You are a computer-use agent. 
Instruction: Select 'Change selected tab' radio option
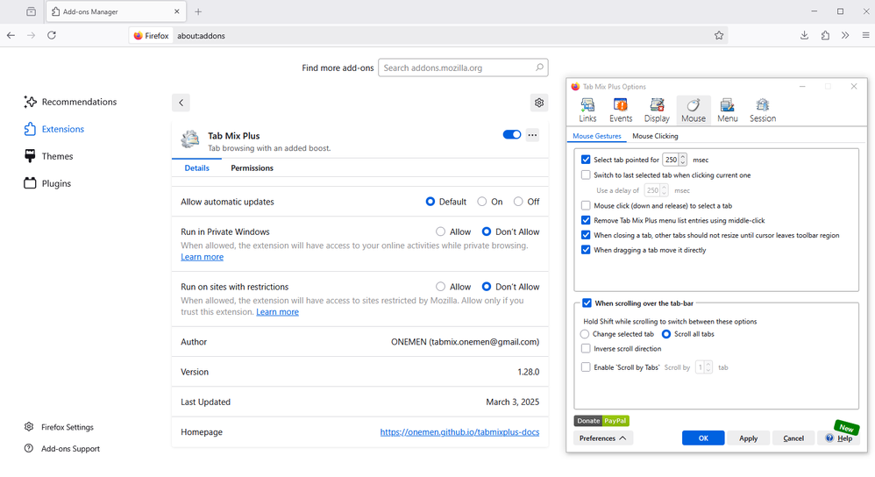[585, 334]
